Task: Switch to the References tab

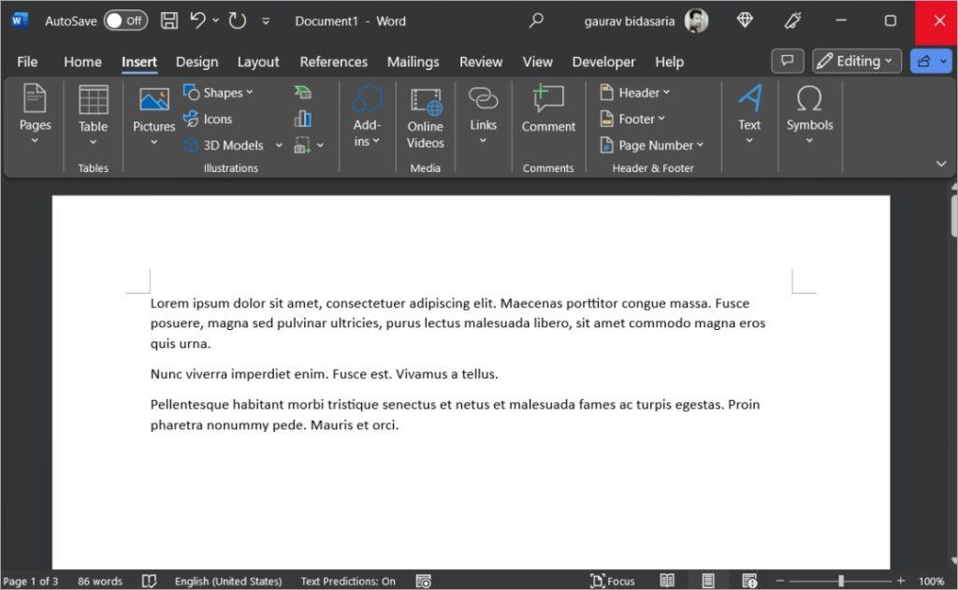Action: (x=334, y=62)
